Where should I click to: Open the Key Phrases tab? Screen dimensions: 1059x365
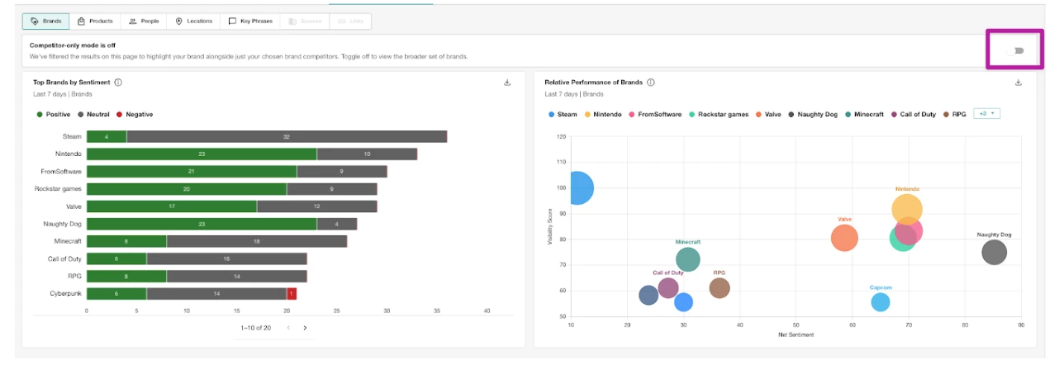[250, 21]
